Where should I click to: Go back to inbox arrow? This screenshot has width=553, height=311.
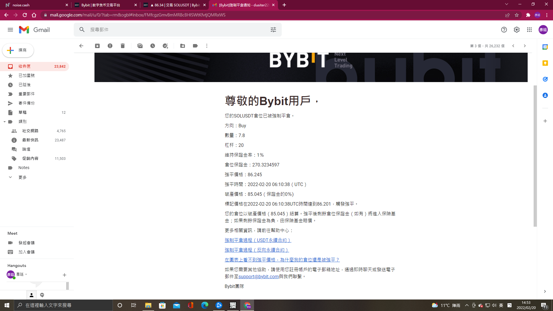(81, 46)
